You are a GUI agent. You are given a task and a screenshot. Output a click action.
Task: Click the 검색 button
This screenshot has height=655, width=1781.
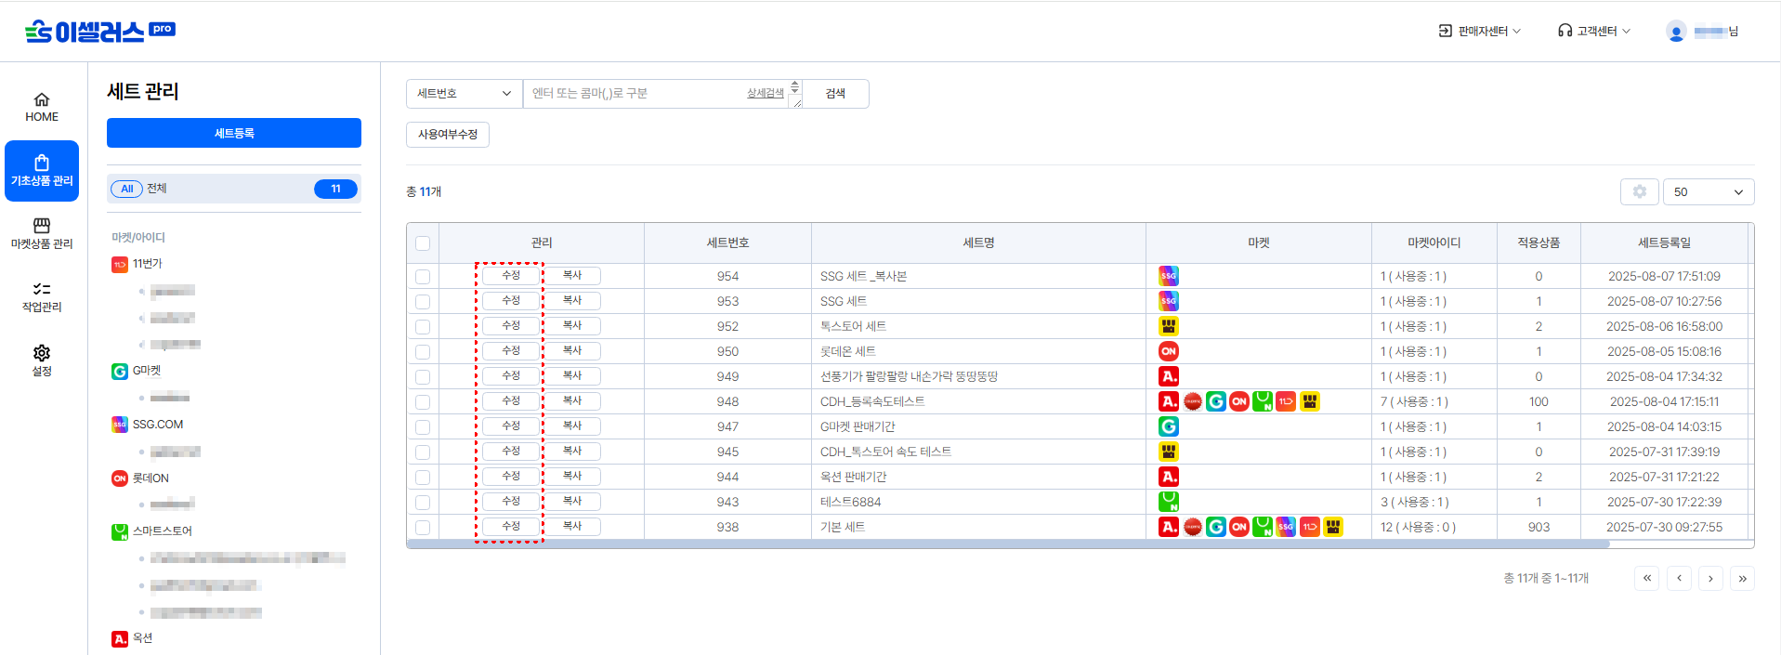point(836,93)
